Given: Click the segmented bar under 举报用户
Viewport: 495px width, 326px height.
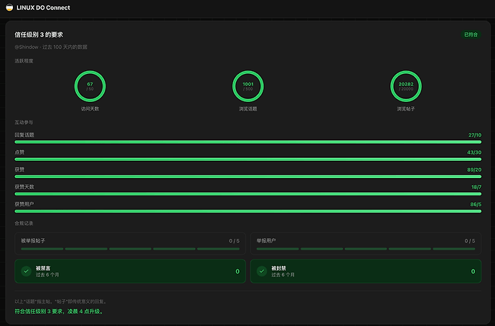Looking at the screenshot, I should pyautogui.click(x=366, y=249).
